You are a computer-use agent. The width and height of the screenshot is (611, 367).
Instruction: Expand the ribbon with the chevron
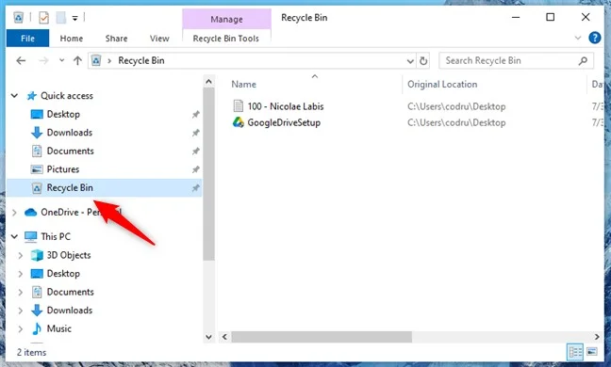coord(578,38)
